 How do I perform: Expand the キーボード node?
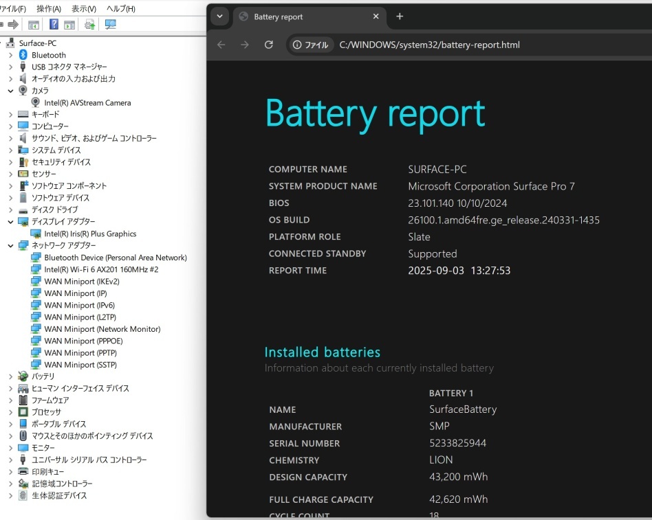coord(11,115)
